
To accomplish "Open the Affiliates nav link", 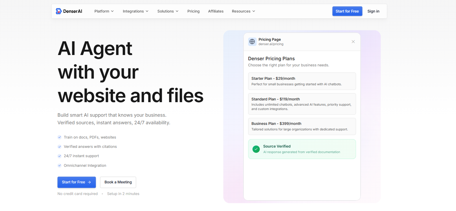I will point(216,11).
